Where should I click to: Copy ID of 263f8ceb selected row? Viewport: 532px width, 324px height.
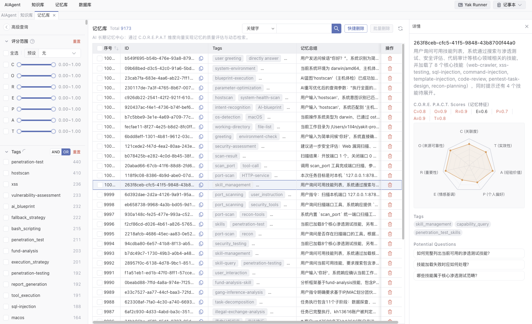[201, 185]
